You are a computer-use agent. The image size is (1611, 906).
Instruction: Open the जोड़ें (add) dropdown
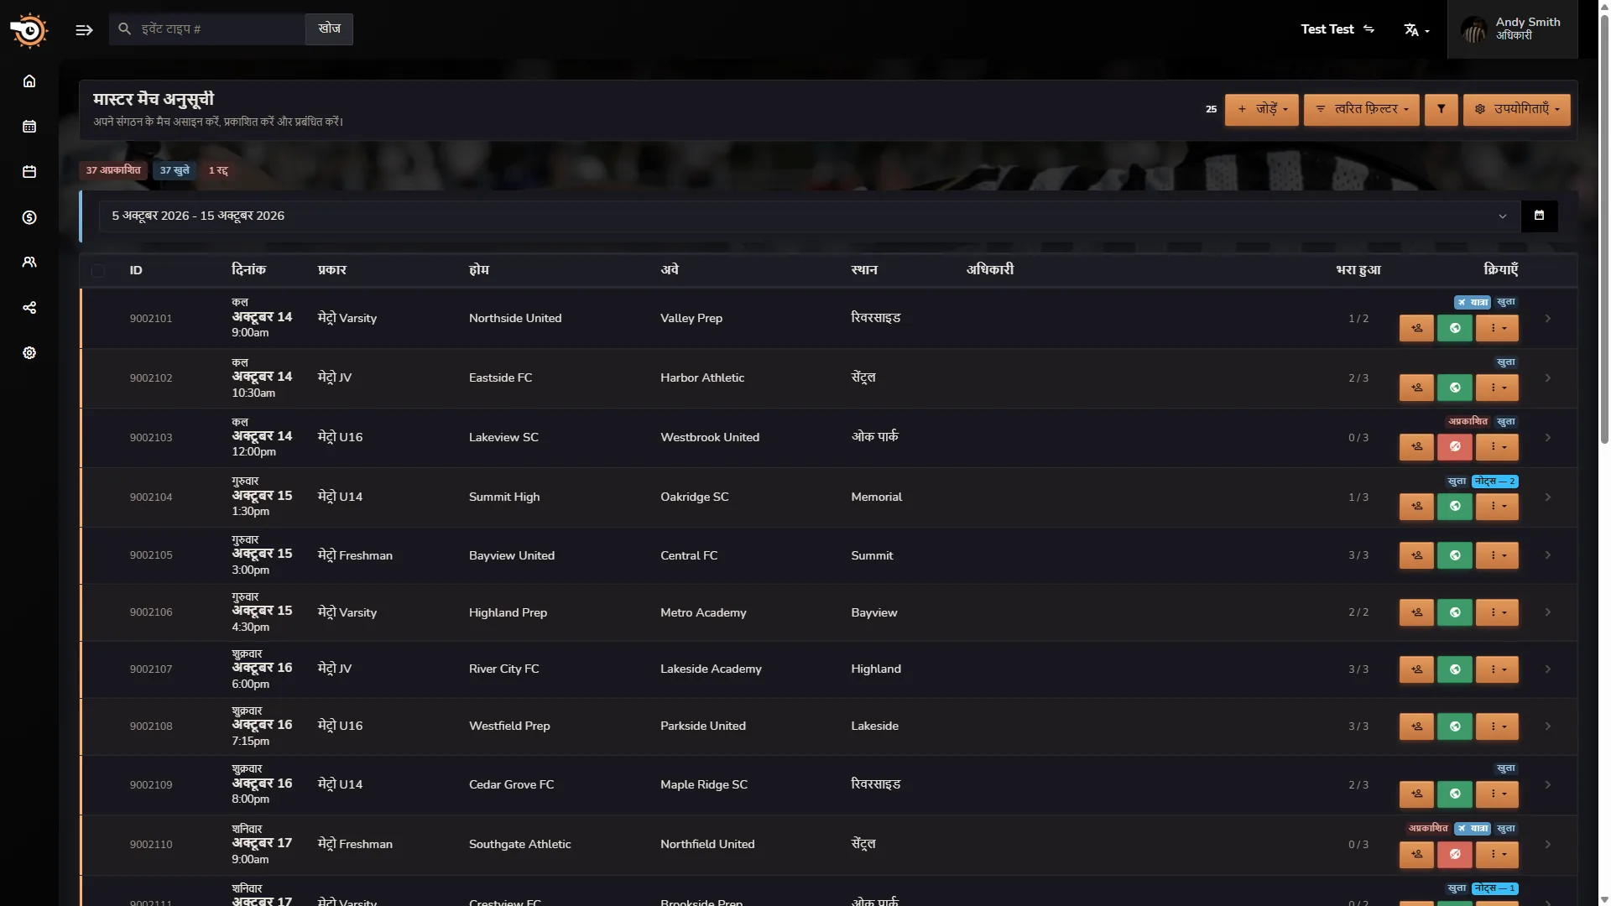pyautogui.click(x=1261, y=110)
